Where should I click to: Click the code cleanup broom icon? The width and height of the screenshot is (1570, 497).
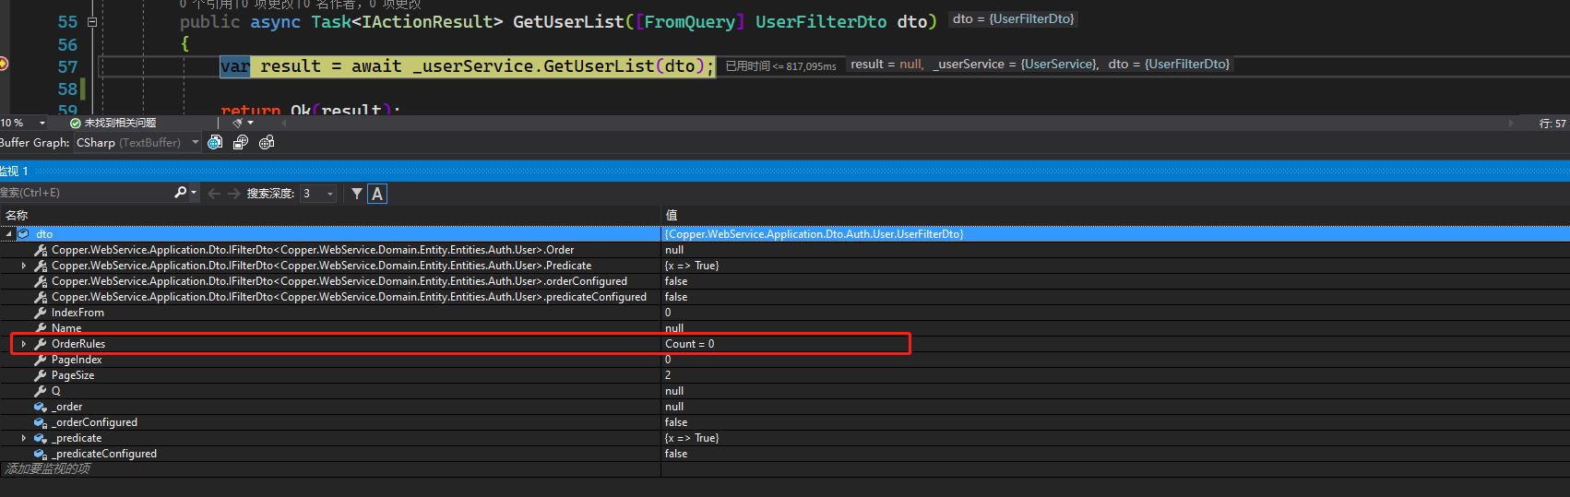(x=238, y=123)
